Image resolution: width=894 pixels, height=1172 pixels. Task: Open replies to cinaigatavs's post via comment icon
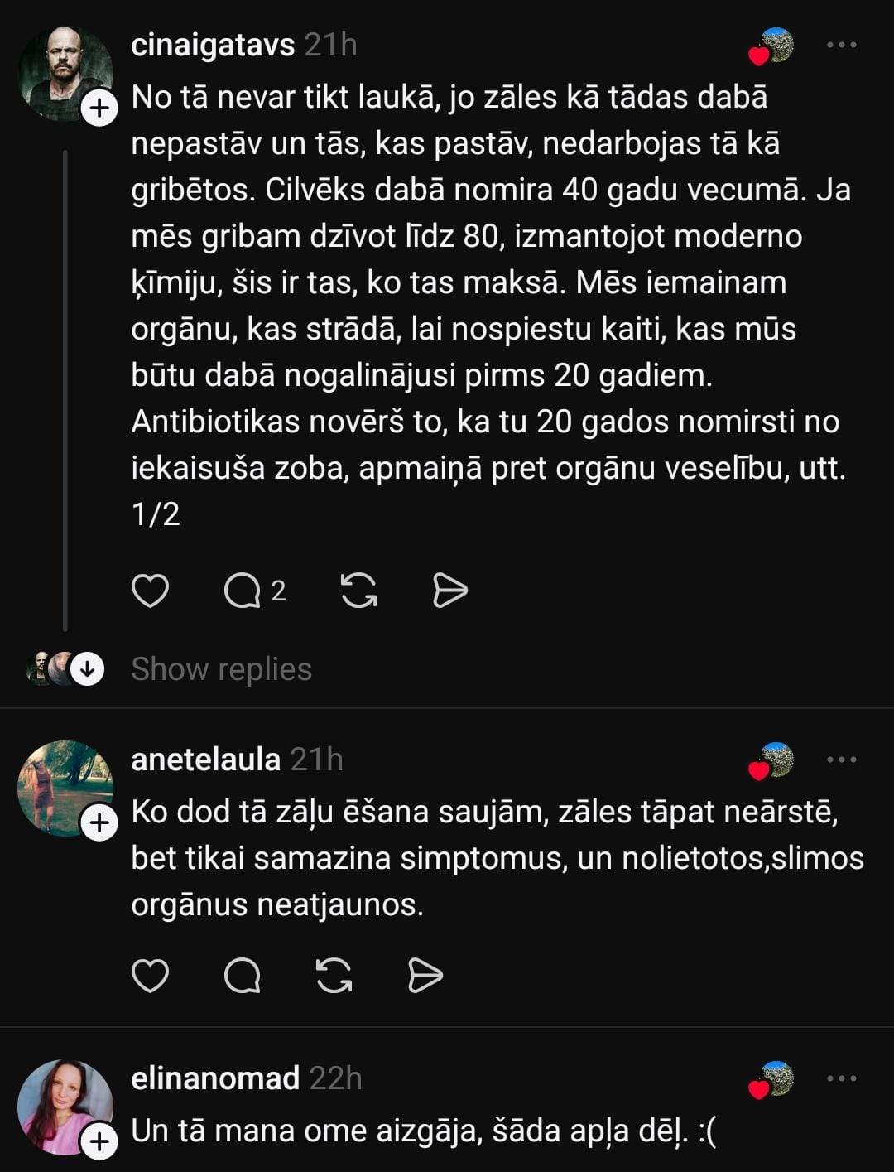(243, 591)
